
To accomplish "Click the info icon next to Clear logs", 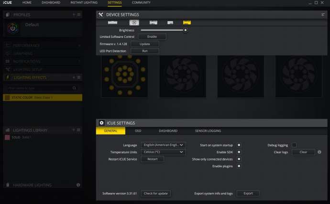I will tap(319, 152).
